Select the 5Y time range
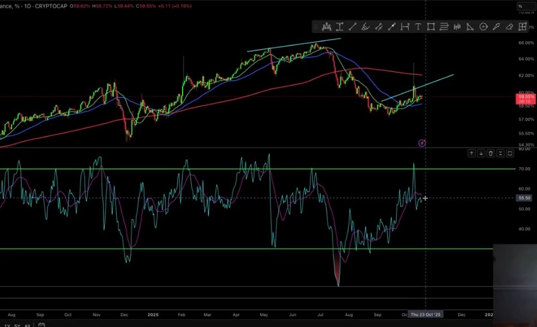The height and width of the screenshot is (327, 537). pos(17,325)
